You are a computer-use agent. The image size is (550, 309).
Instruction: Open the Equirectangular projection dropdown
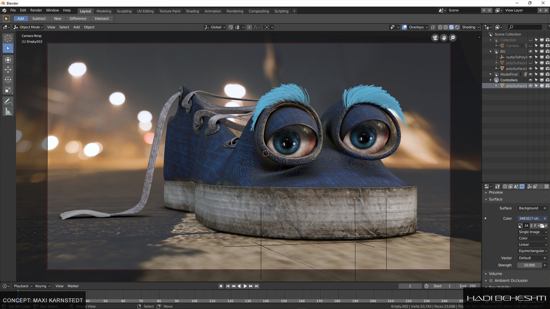tap(532, 251)
